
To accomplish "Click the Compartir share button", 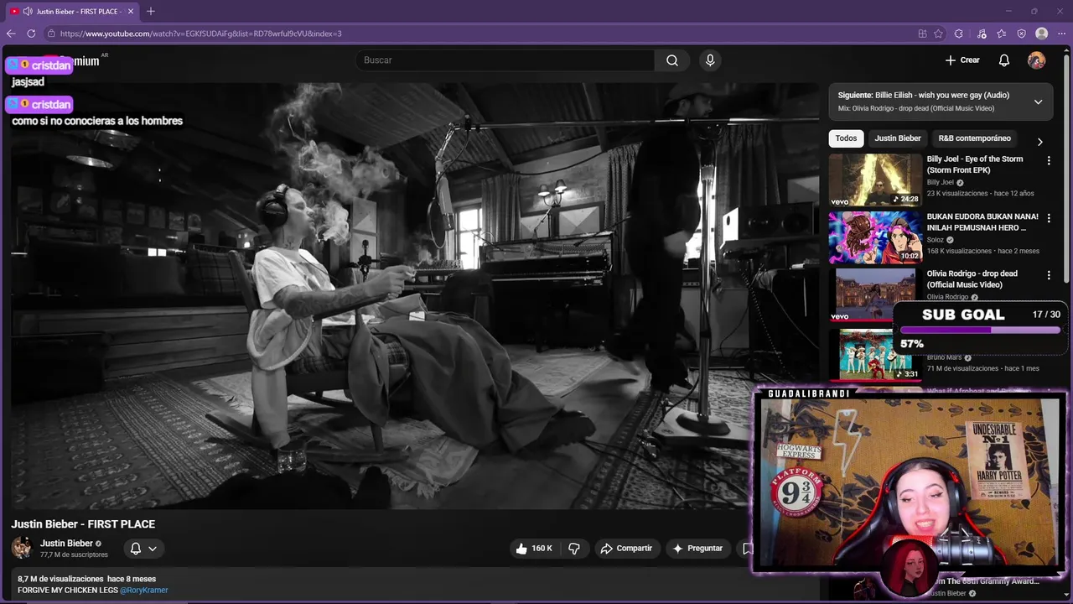I will point(625,549).
